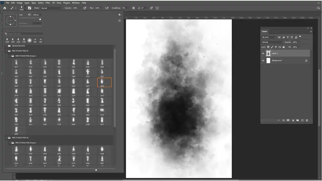
Task: Open the File menu
Action: pyautogui.click(x=7, y=3)
